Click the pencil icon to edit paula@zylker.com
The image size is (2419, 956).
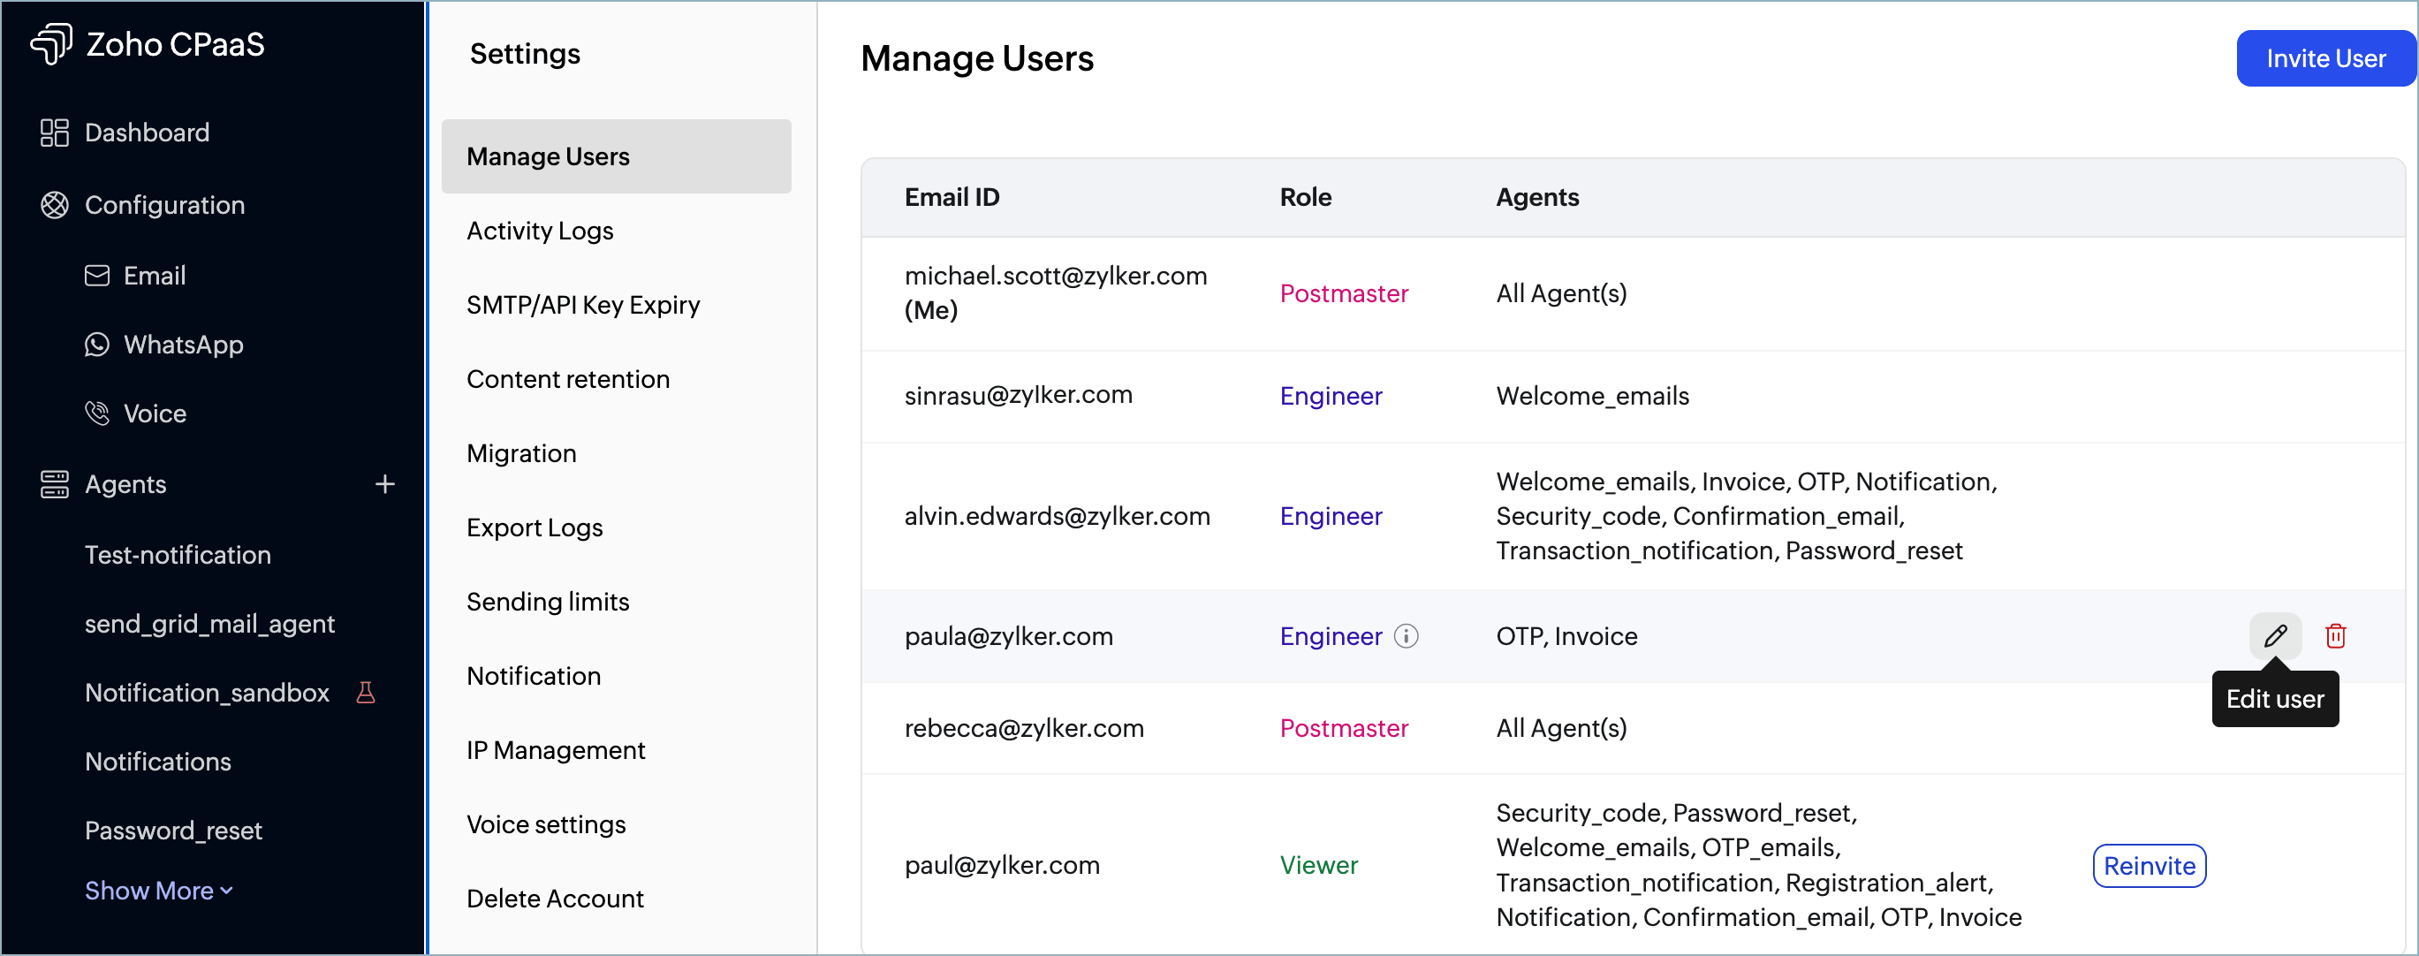[x=2274, y=636]
